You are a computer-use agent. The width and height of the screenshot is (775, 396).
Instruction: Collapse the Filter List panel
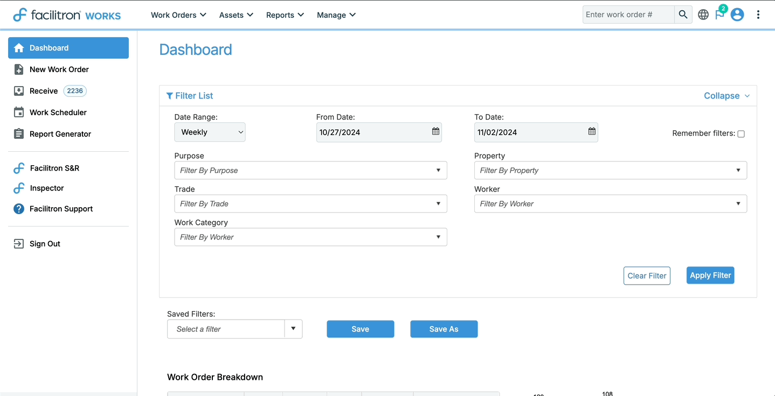[726, 96]
